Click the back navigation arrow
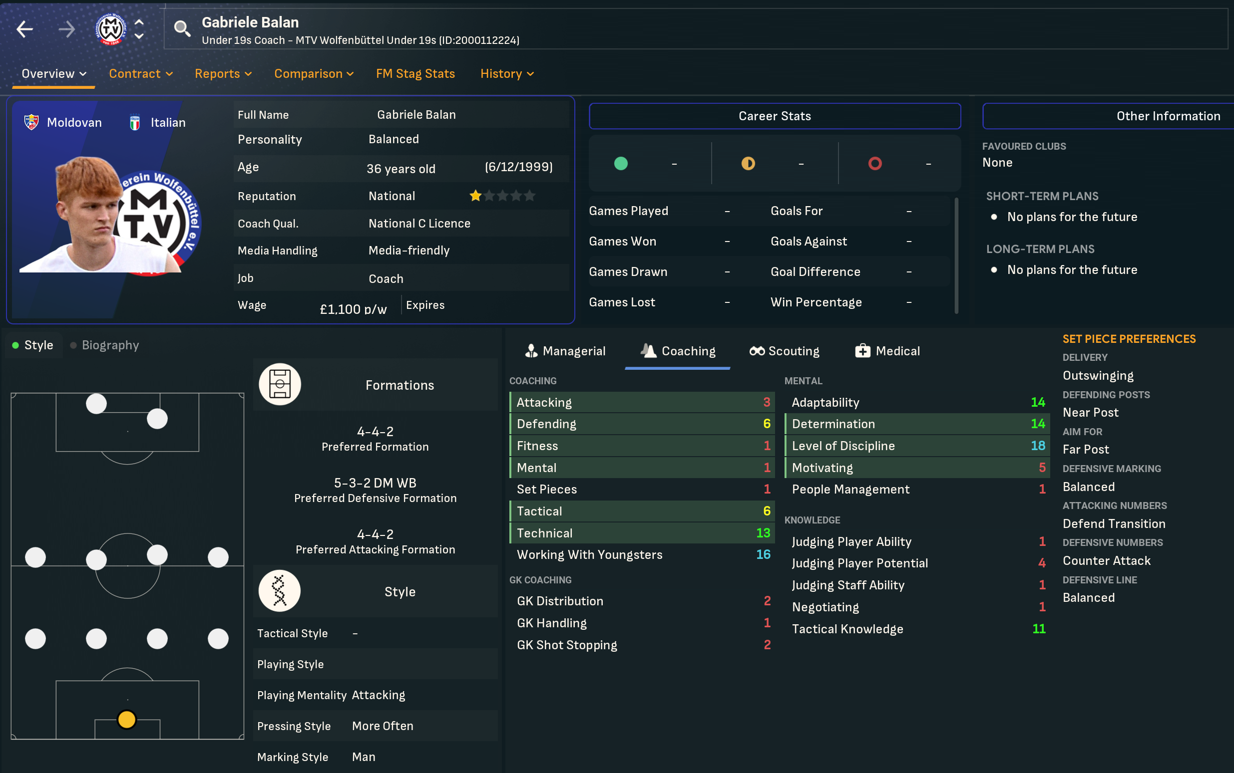Screen dimensions: 1234x773 click(24, 29)
